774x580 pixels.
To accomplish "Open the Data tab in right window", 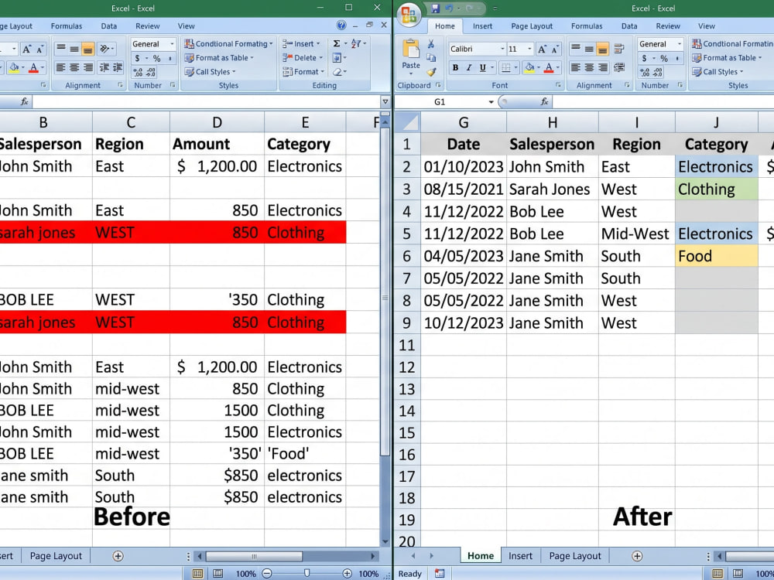I will [x=628, y=26].
